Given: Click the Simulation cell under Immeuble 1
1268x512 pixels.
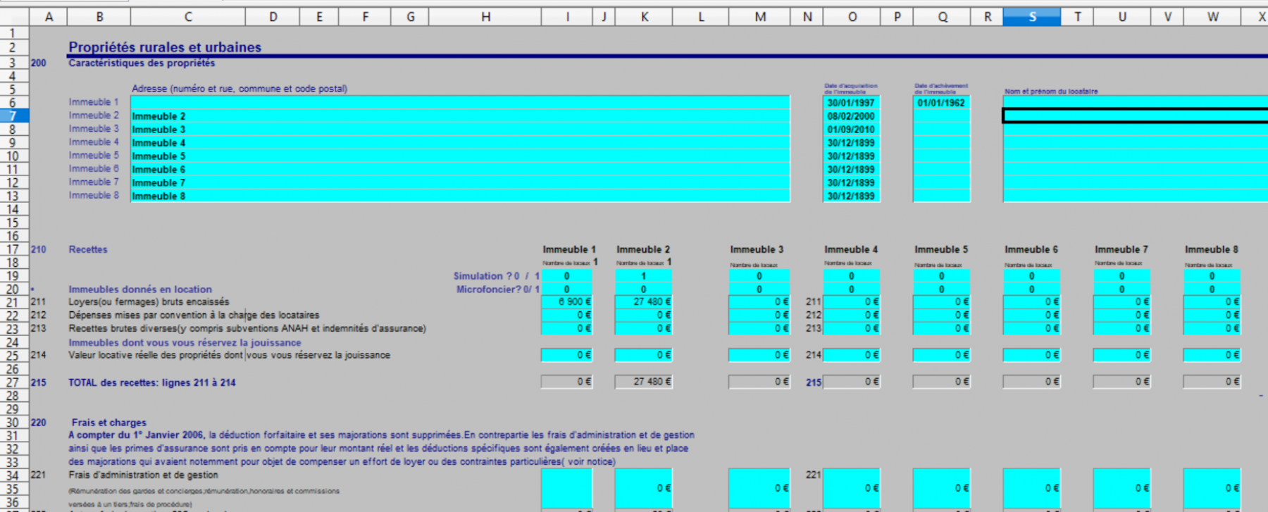Looking at the screenshot, I should pyautogui.click(x=567, y=276).
